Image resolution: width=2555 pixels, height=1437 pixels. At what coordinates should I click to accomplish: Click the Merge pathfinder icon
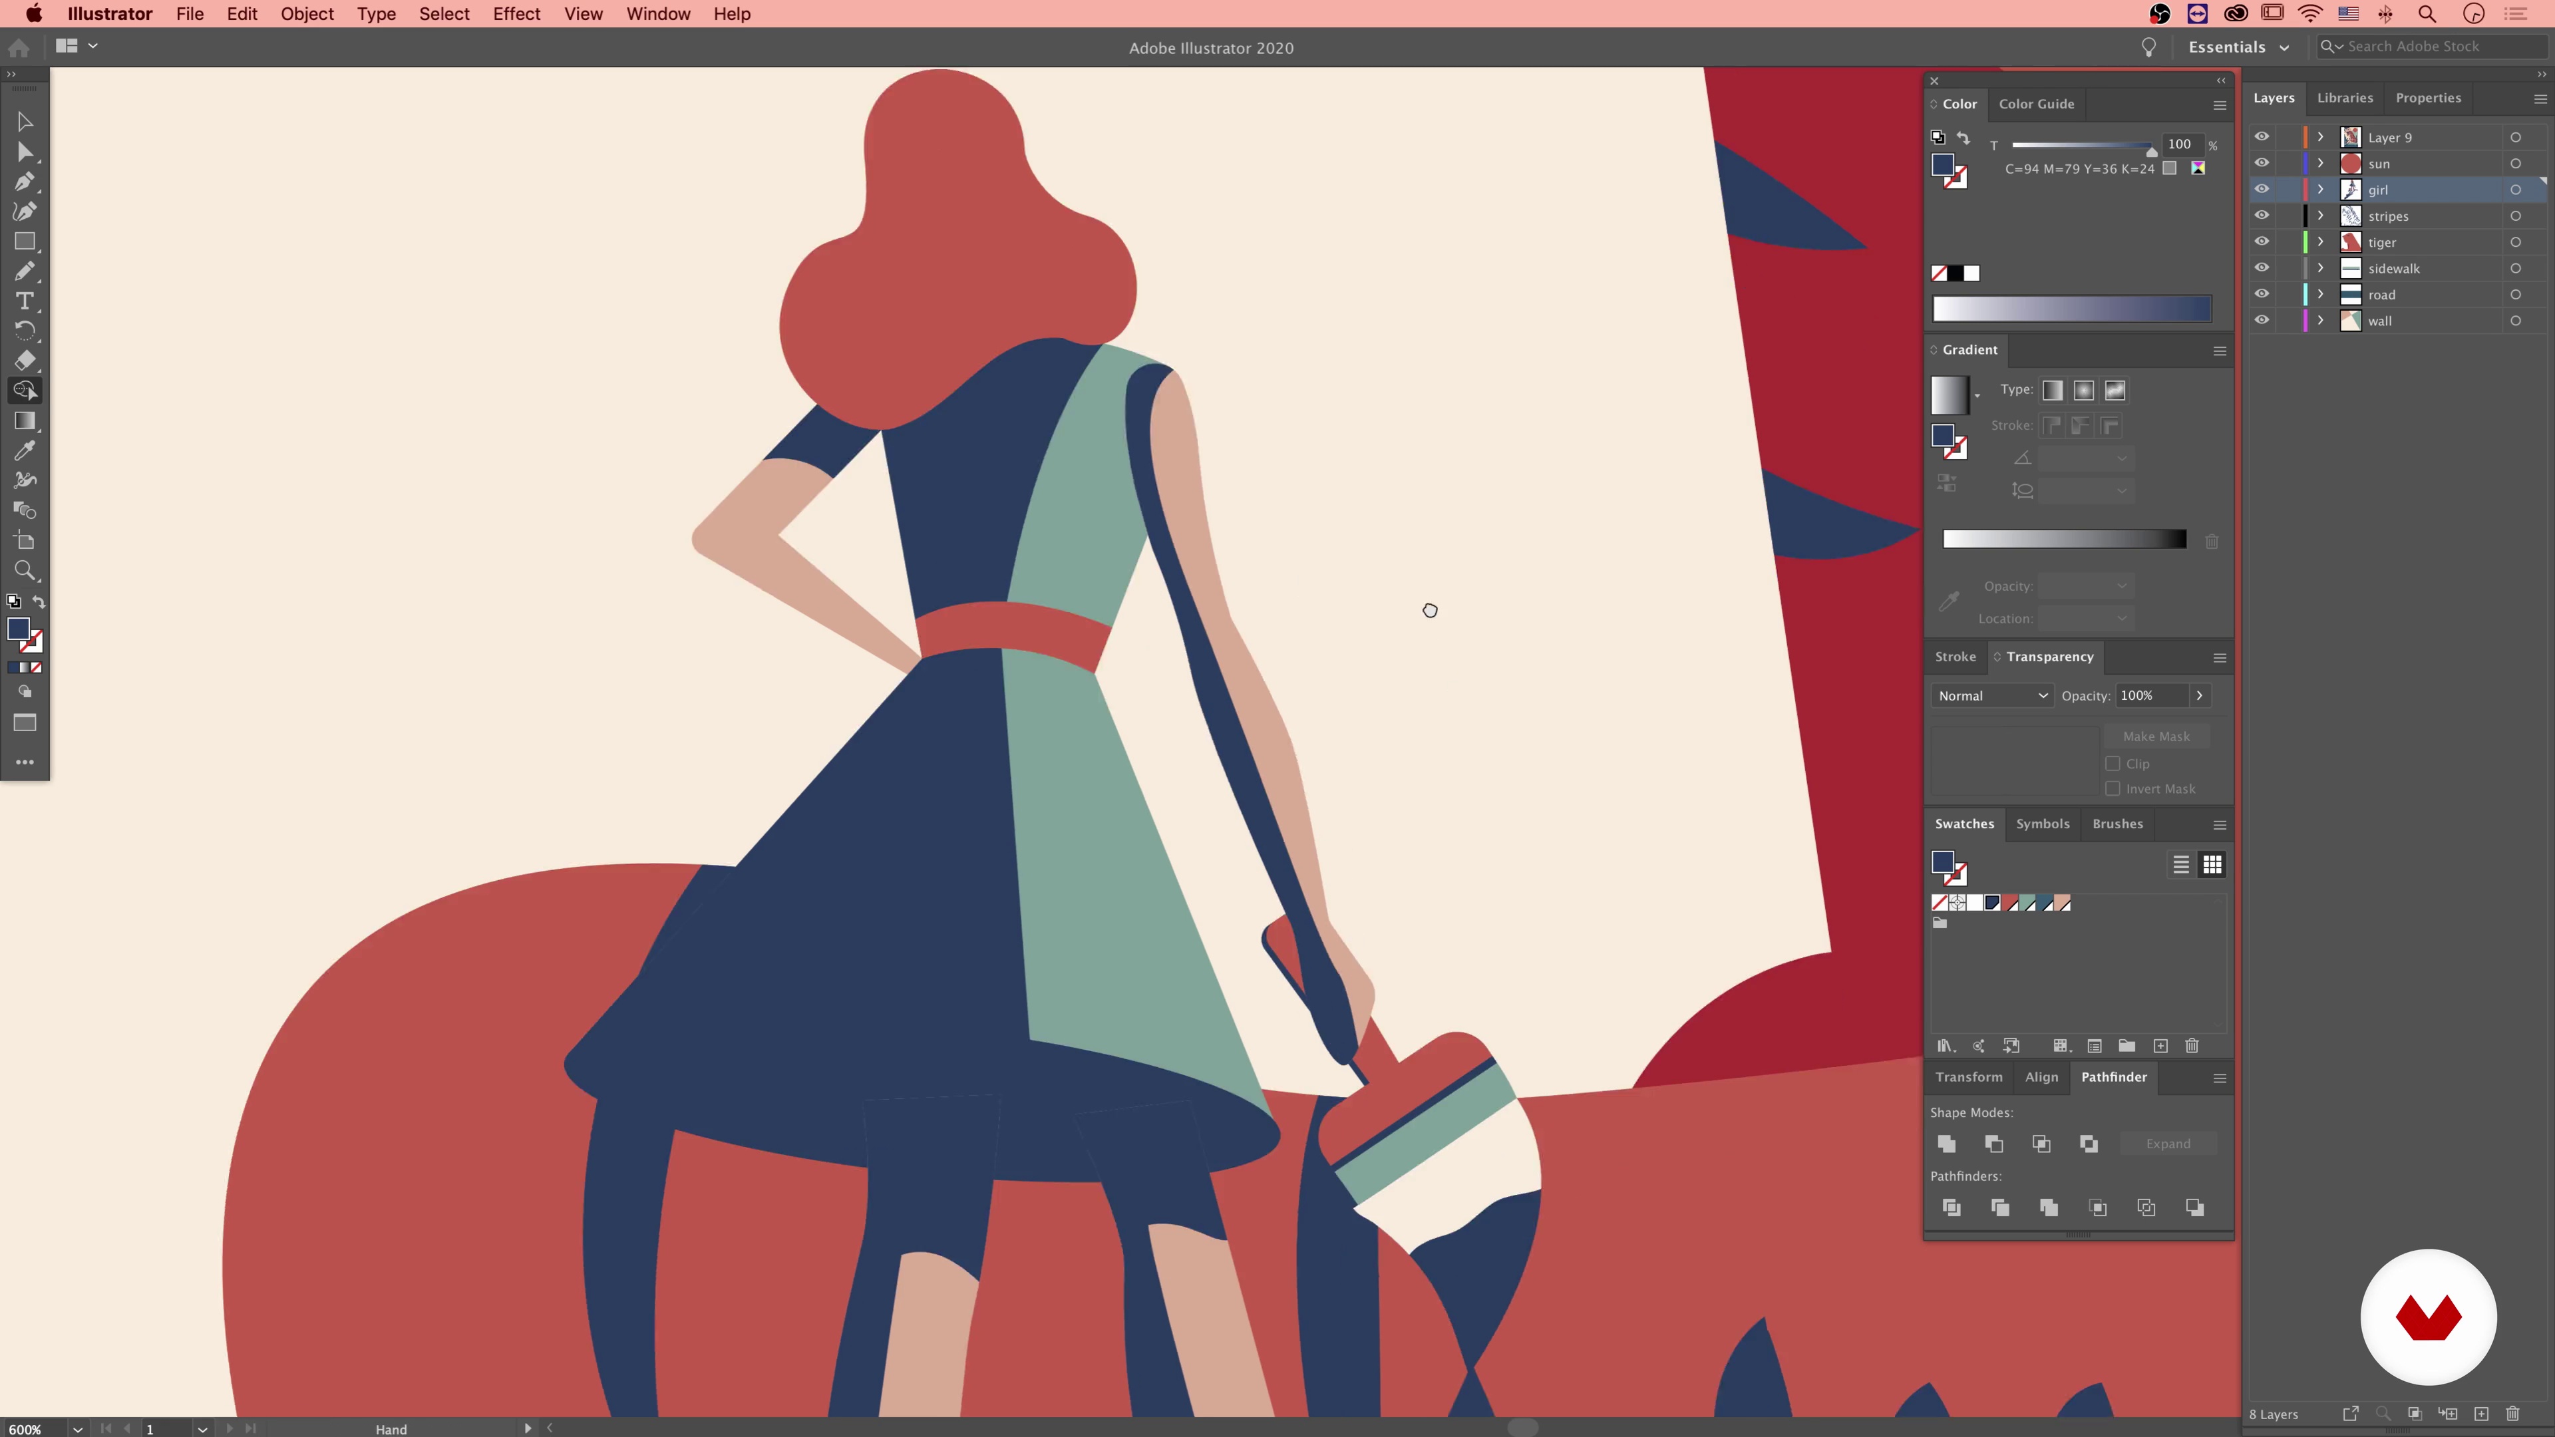2048,1207
